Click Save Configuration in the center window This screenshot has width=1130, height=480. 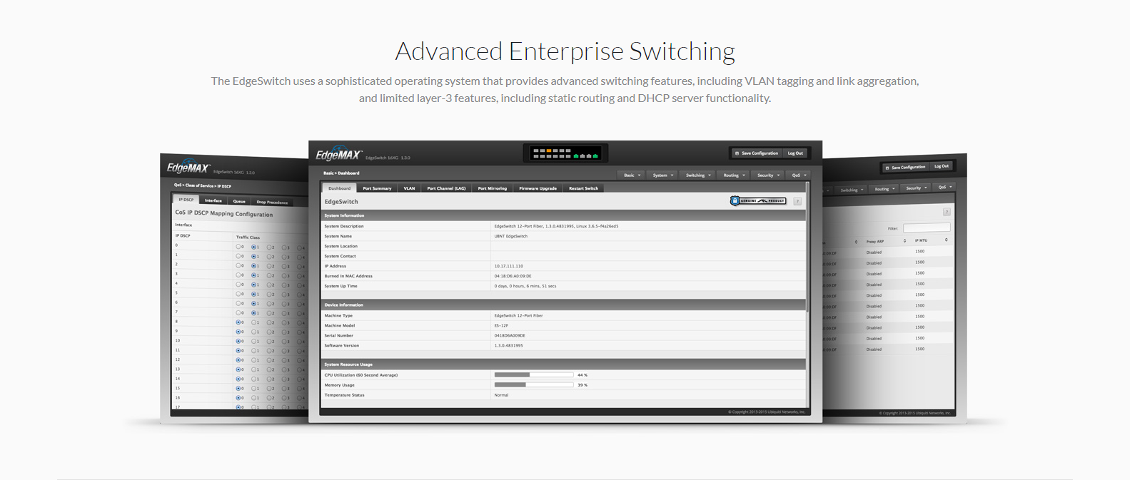(x=757, y=153)
